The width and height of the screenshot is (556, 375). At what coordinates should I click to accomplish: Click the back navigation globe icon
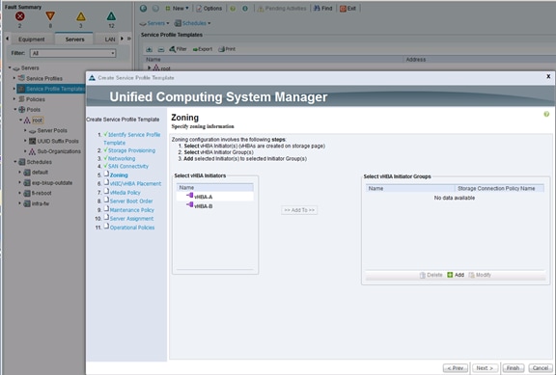point(143,8)
